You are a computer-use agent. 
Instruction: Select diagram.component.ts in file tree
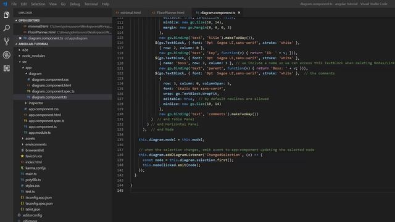tap(49, 97)
